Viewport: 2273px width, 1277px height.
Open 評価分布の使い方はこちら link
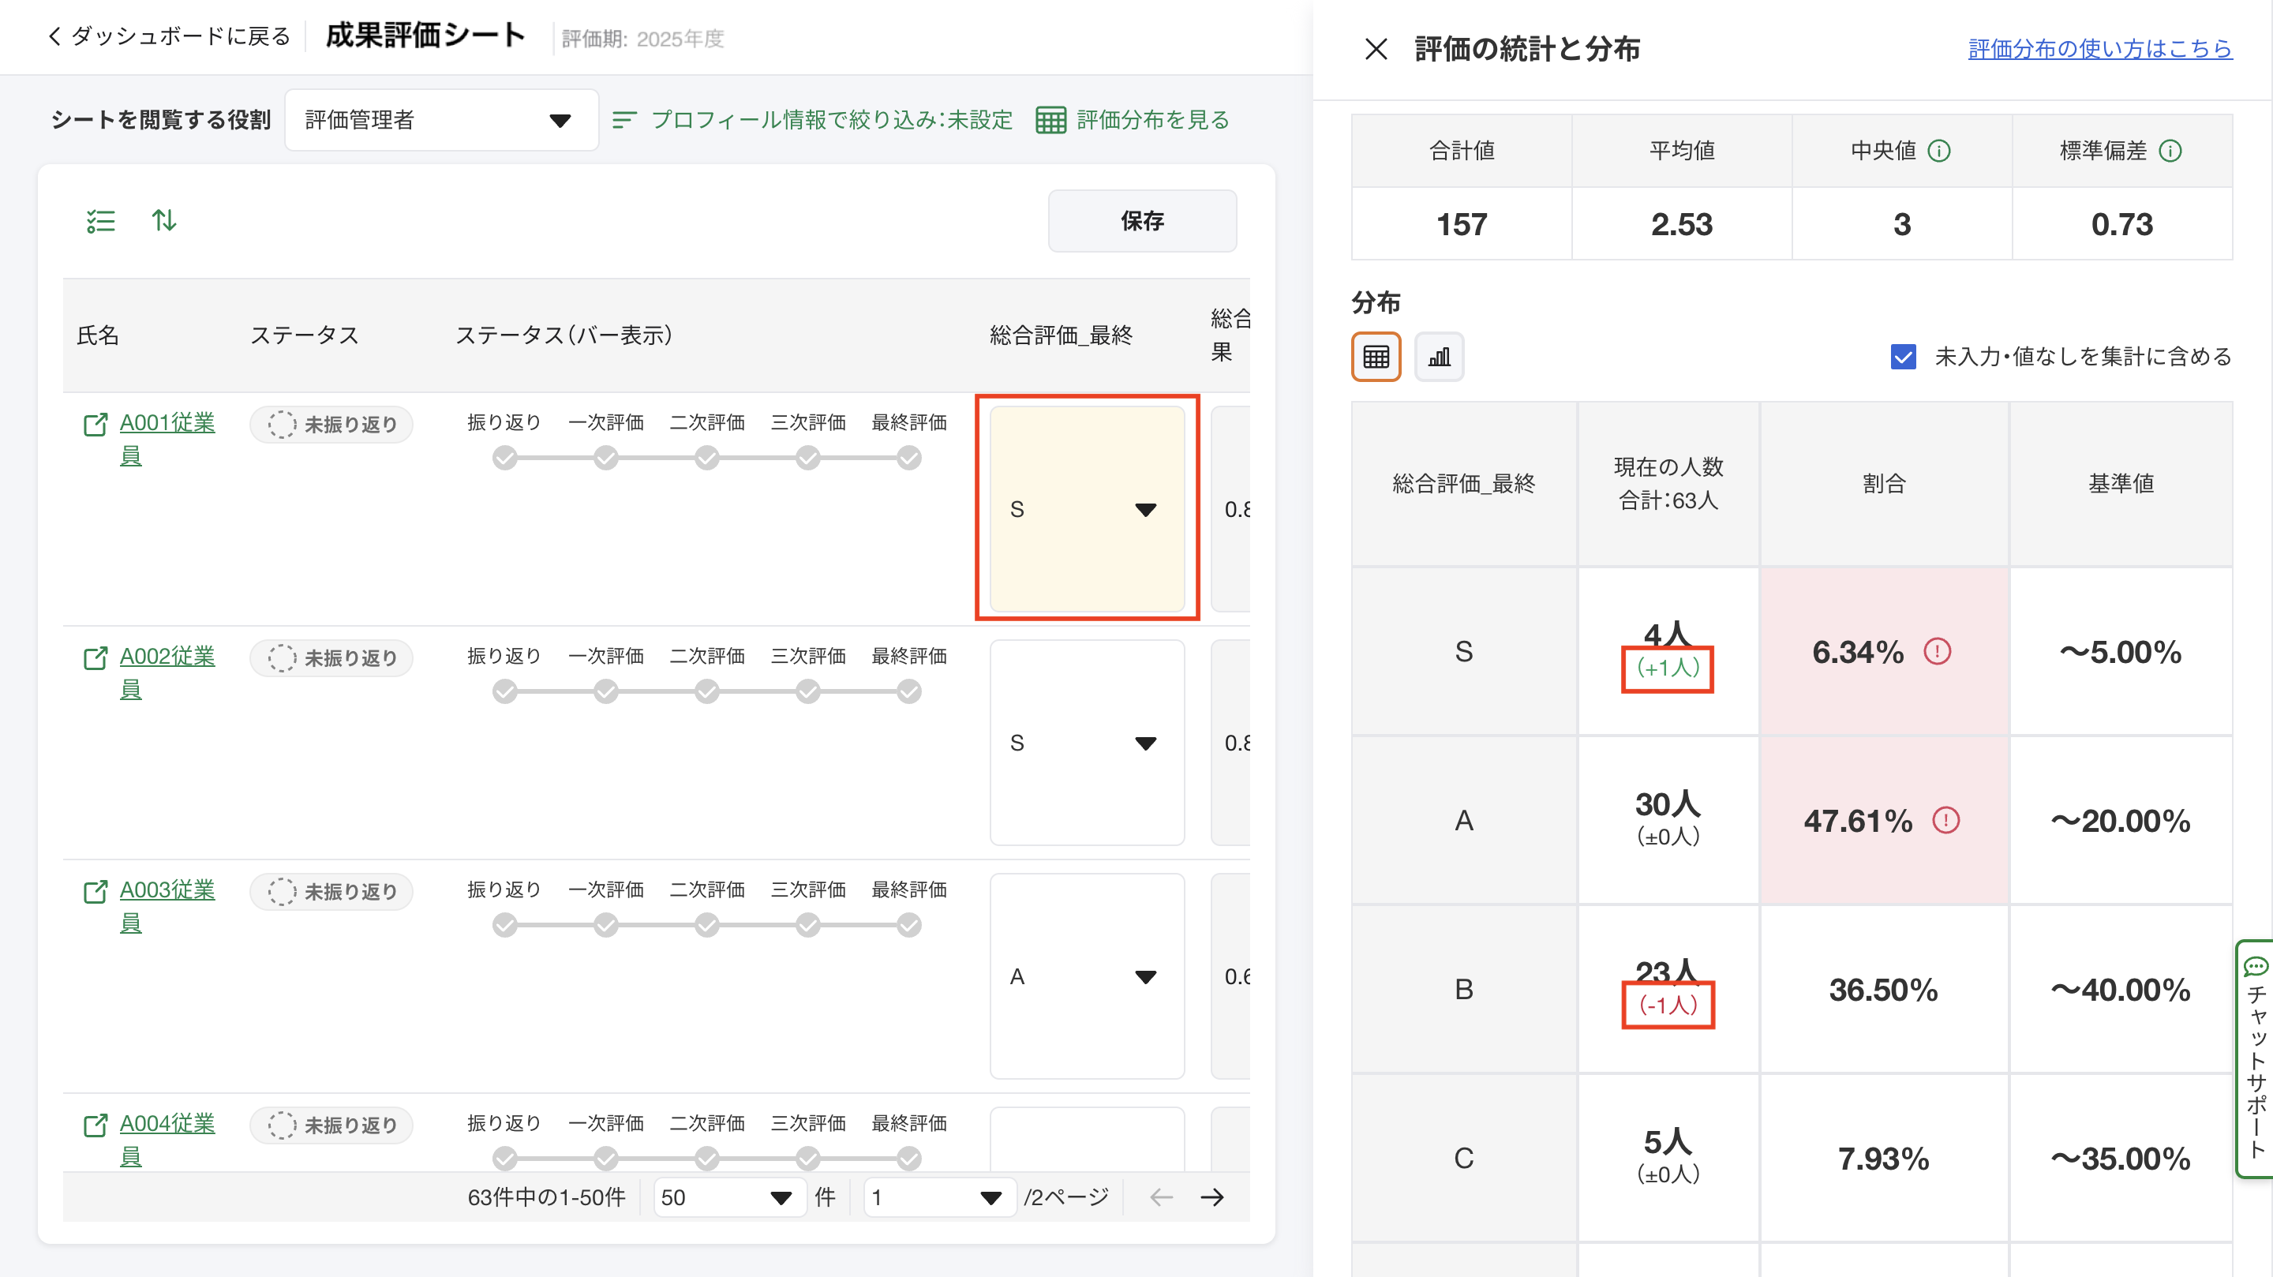[2099, 50]
